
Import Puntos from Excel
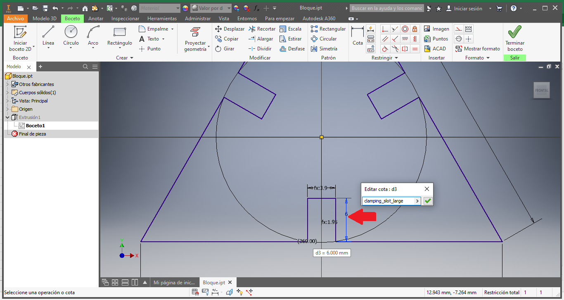click(436, 39)
